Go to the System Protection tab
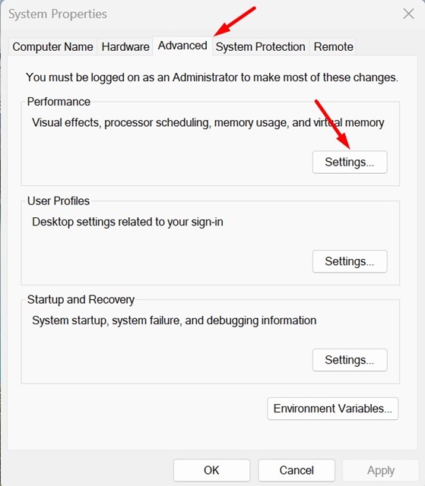 [x=260, y=47]
